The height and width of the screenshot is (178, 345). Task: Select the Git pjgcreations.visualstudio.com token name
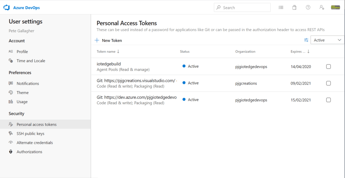(x=136, y=81)
